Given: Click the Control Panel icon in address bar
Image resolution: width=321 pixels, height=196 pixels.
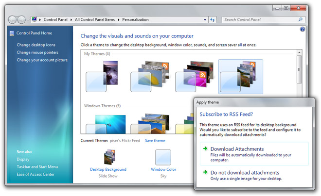Looking at the screenshot, I should click(34, 19).
